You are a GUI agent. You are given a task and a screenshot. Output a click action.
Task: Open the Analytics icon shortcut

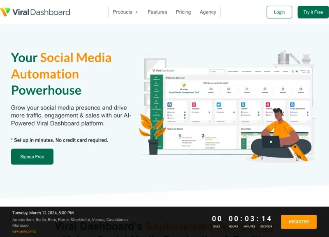pyautogui.click(x=301, y=88)
